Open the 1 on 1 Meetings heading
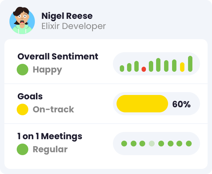212x174 pixels. click(x=50, y=137)
